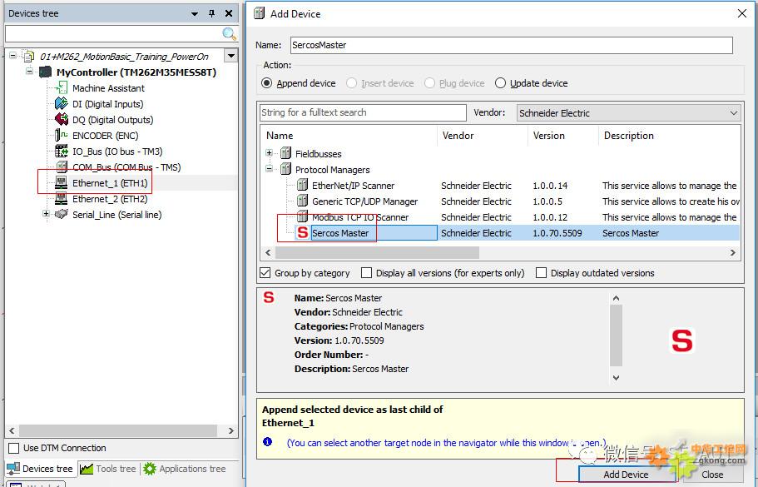Click the search magnifier in Devices tree
This screenshot has width=758, height=487.
tap(229, 33)
